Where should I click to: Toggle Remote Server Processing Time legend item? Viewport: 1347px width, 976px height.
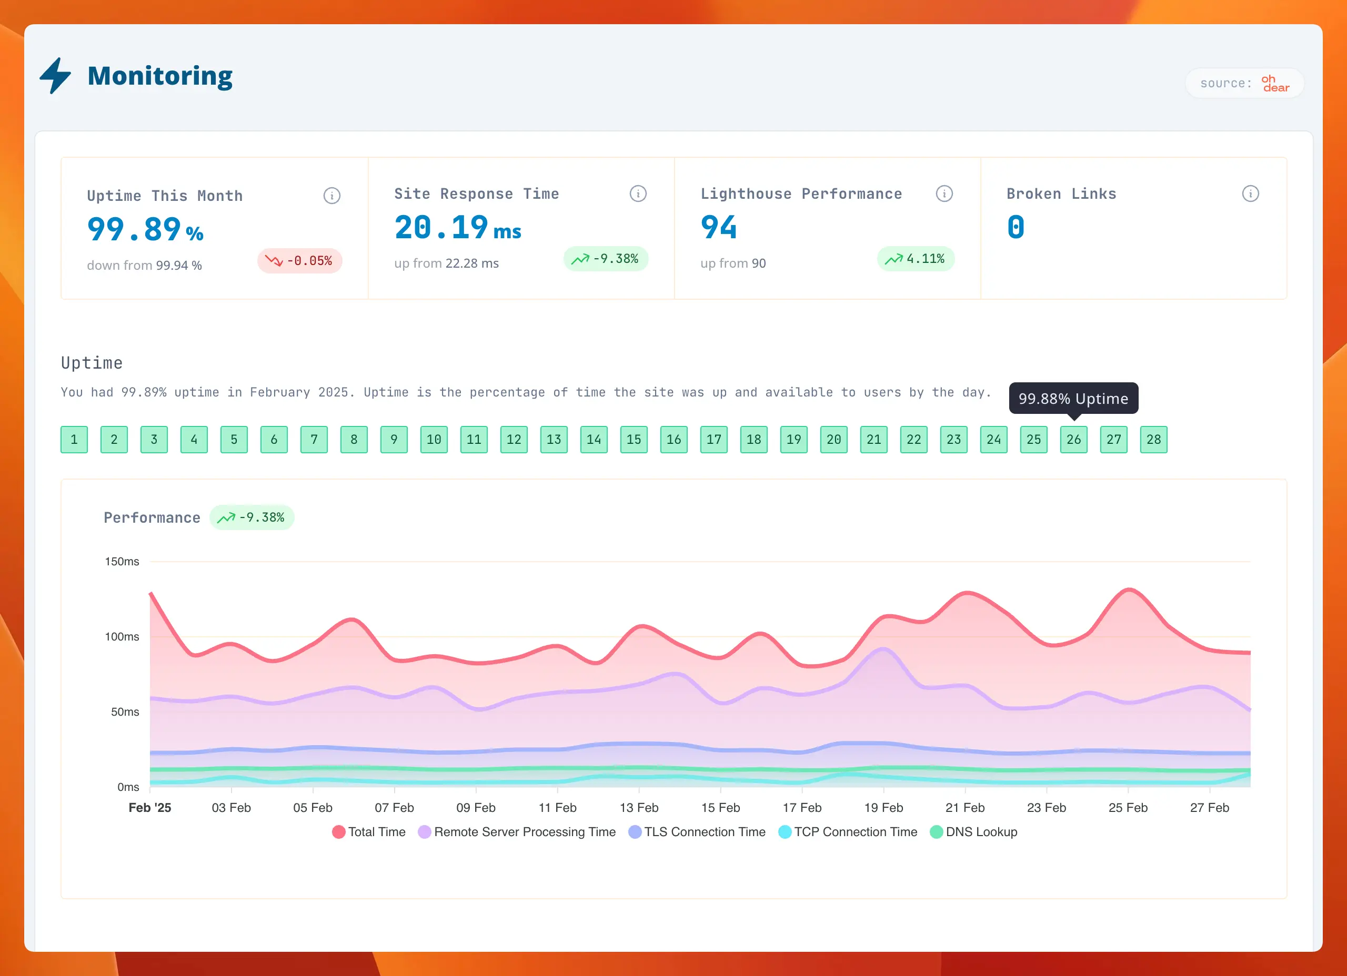click(517, 832)
